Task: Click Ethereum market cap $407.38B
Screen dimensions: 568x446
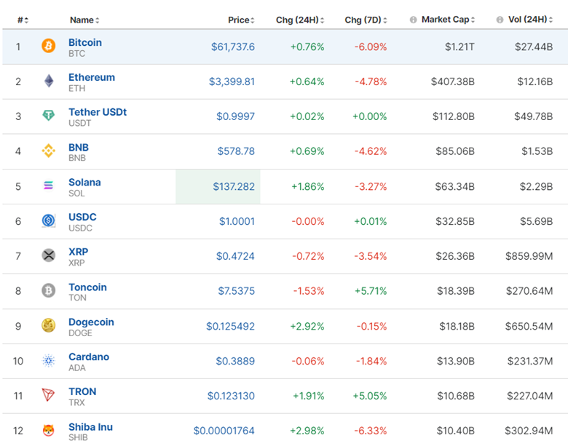Action: pyautogui.click(x=453, y=81)
